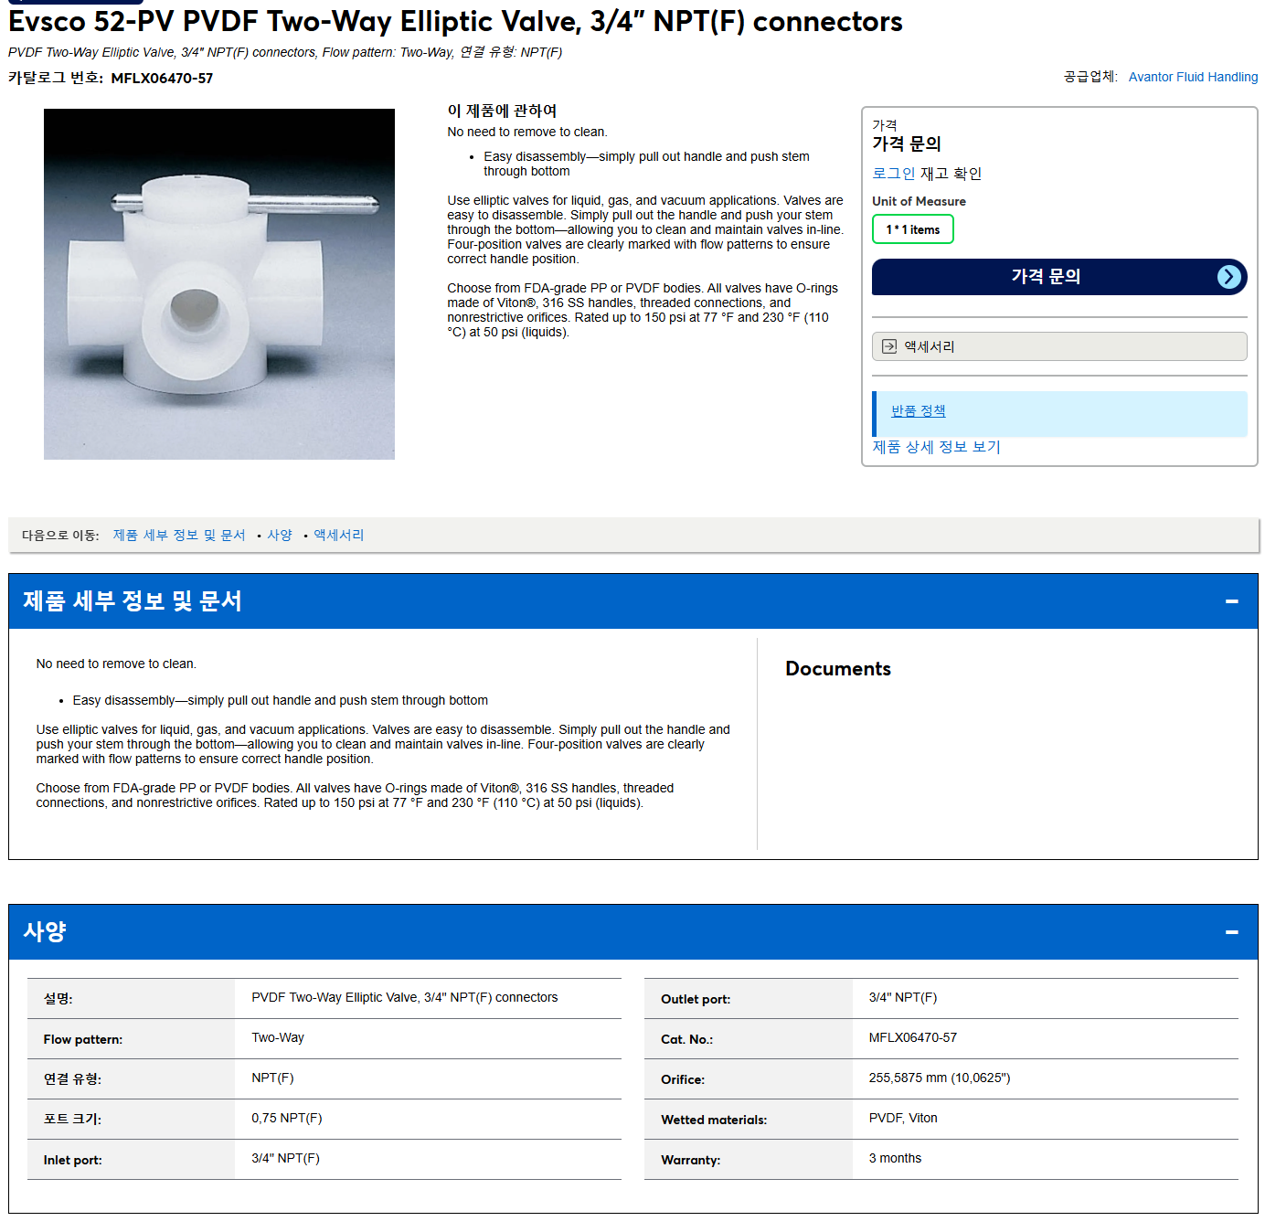This screenshot has width=1265, height=1232.
Task: Click the arrow icon beside 액세서리
Action: (889, 346)
